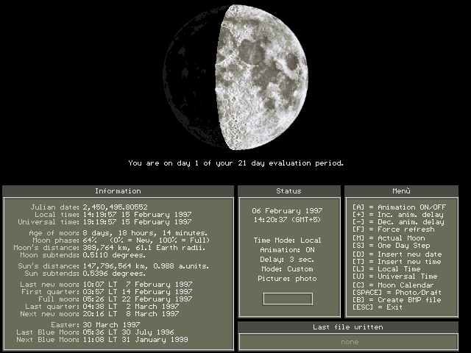Click the empty box in Status panel

(x=288, y=299)
